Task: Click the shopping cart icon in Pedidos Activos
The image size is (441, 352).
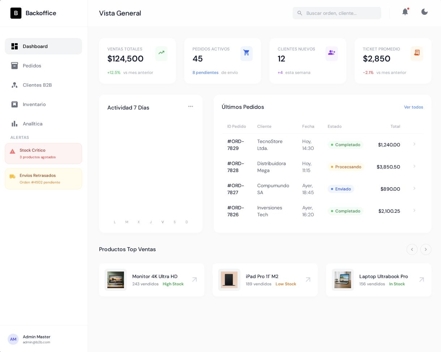Action: pyautogui.click(x=247, y=53)
